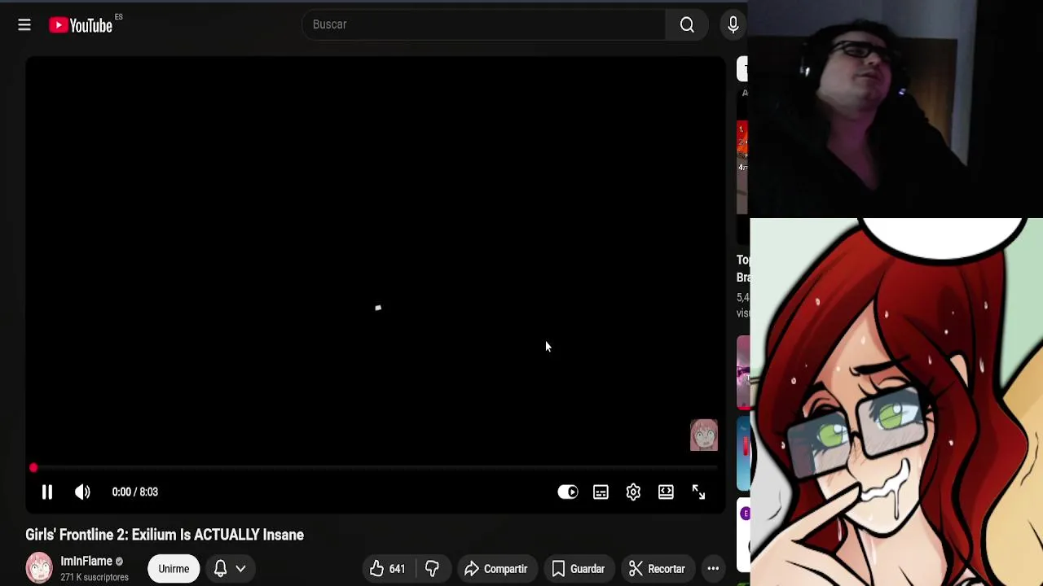Click the Buscar search field
This screenshot has width=1043, height=586.
484,24
